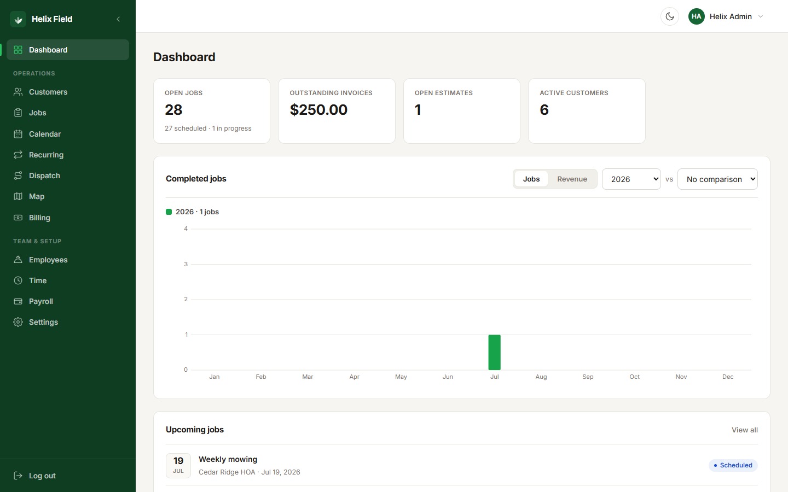Click the Jan axis label
The image size is (788, 492).
[215, 377]
